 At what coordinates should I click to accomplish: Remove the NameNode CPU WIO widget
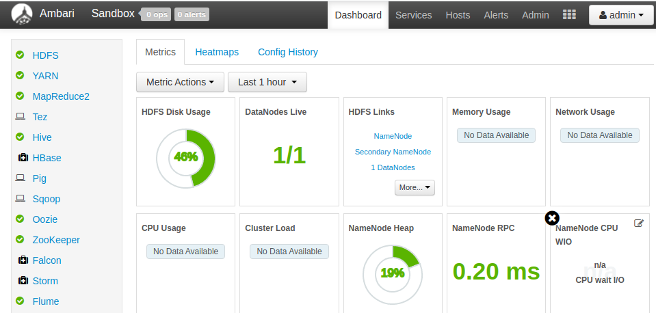pos(552,218)
